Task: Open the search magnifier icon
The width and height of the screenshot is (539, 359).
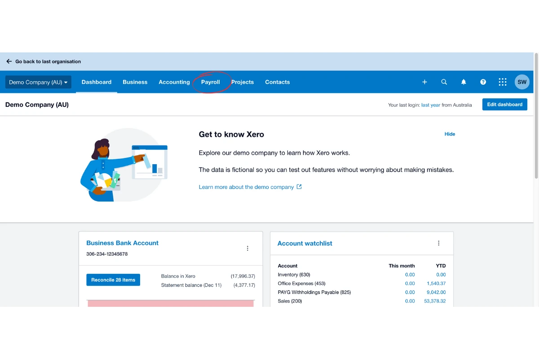Action: coord(444,82)
